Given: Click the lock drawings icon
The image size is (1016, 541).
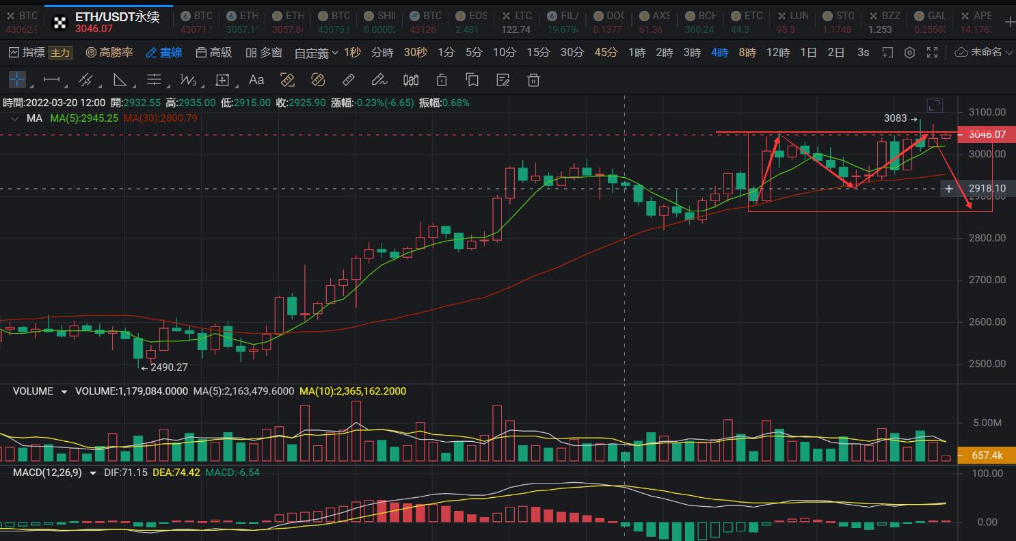Looking at the screenshot, I should [442, 80].
